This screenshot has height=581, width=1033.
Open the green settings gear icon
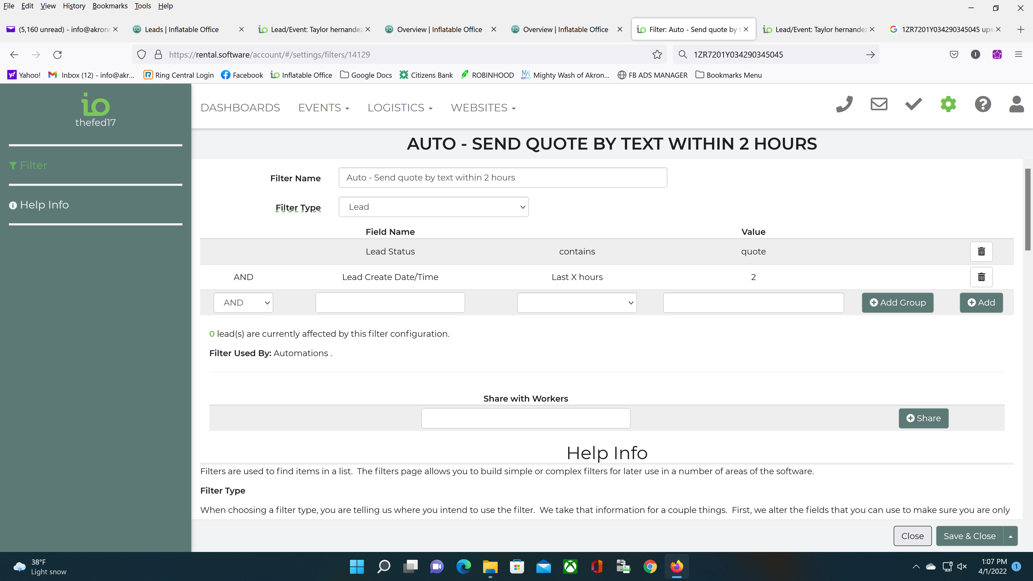(948, 104)
